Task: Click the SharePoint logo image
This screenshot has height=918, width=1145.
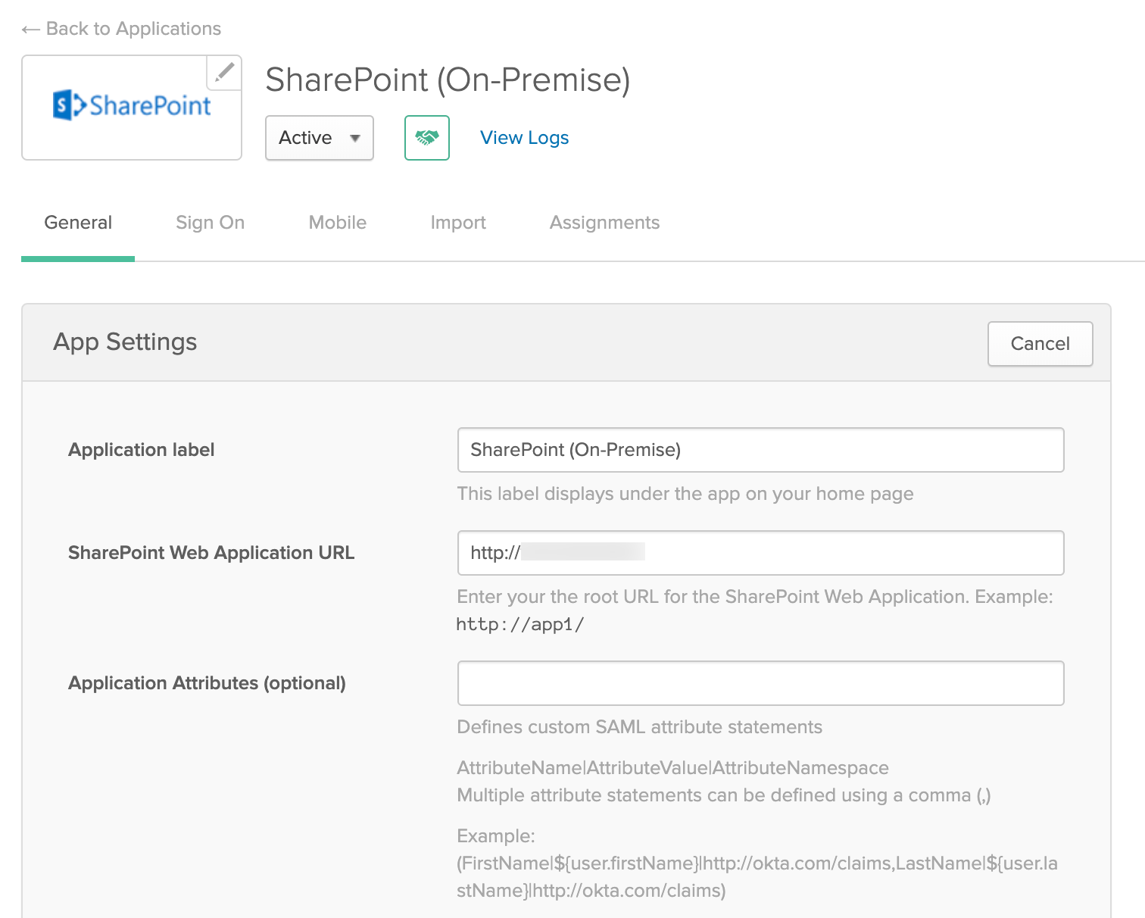Action: 132,107
